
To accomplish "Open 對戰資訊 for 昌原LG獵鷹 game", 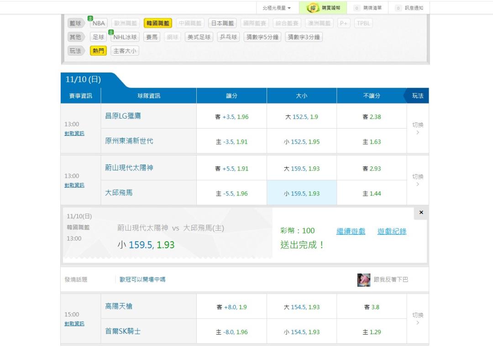I will click(x=74, y=134).
